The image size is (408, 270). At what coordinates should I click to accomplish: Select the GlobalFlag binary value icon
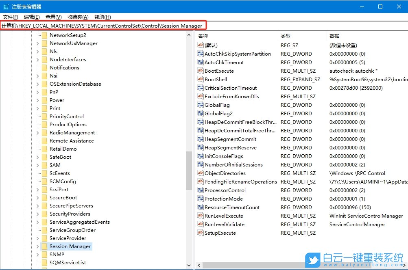tap(200, 105)
